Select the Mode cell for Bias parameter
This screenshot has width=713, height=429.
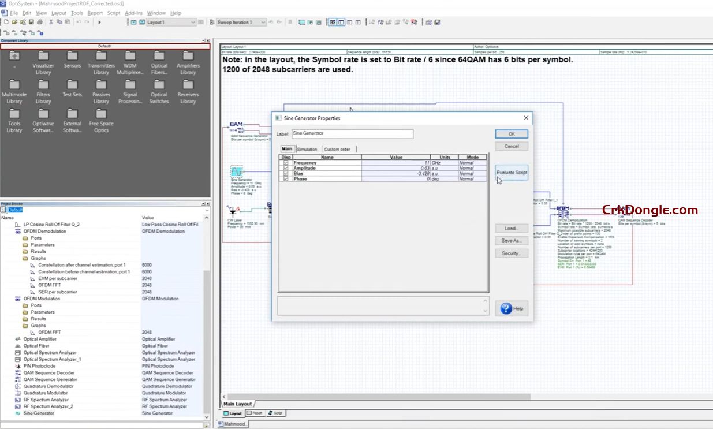[472, 174]
